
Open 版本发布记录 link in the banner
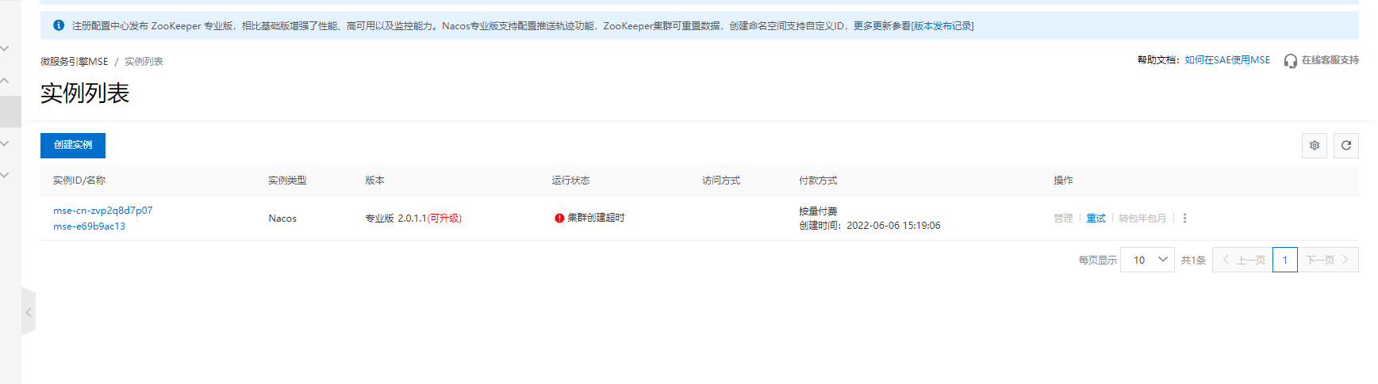(x=942, y=26)
